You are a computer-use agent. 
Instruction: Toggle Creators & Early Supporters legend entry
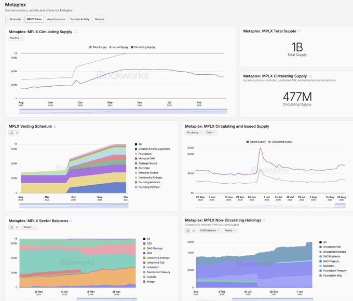pos(153,149)
